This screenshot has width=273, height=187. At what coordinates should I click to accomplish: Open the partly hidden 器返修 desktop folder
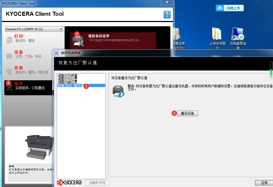(x=180, y=38)
